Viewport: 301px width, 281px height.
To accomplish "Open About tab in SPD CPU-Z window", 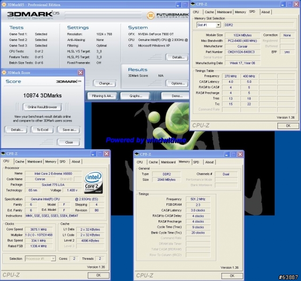I will (x=265, y=12).
